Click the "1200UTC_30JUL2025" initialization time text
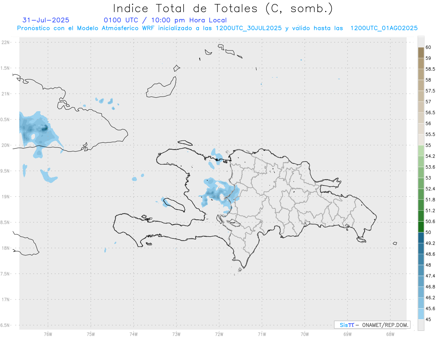This screenshot has height=339, width=438. coord(249,28)
